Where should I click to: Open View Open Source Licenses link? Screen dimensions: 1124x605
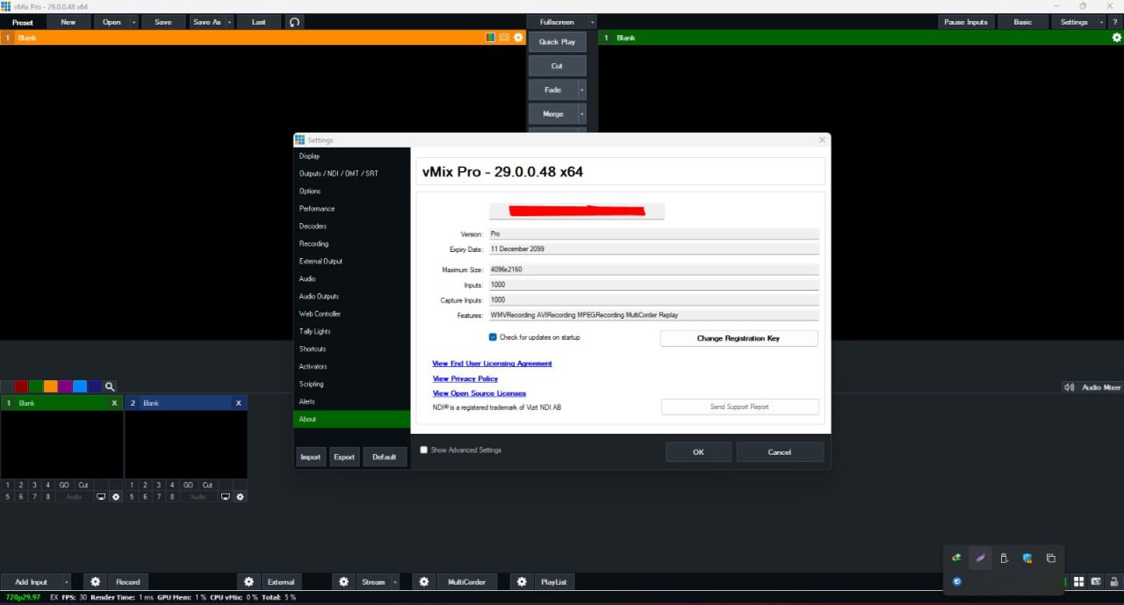tap(479, 393)
